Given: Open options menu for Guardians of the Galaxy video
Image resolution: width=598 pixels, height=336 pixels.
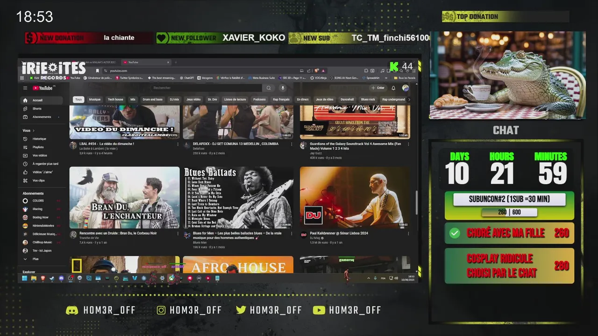Looking at the screenshot, I should [408, 144].
